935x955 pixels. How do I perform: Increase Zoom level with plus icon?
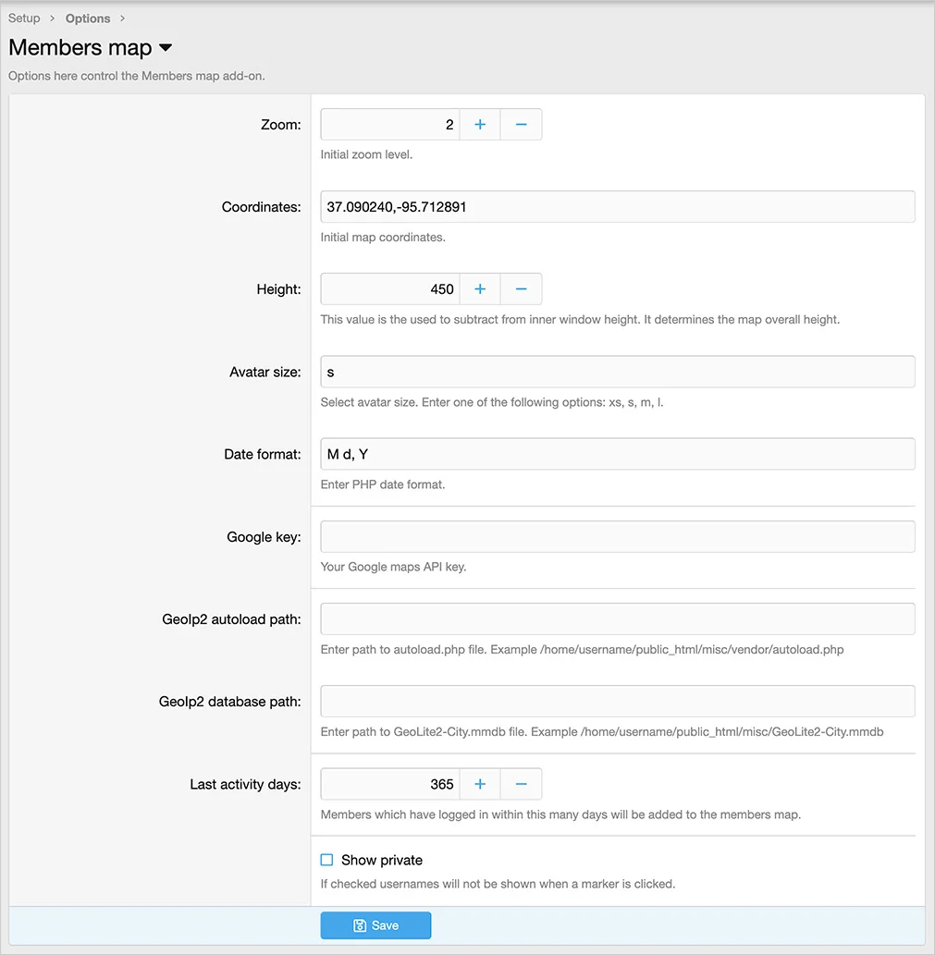(480, 125)
